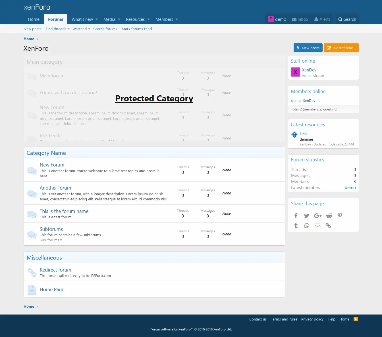
Task: Open Test resource title
Action: 303,134
